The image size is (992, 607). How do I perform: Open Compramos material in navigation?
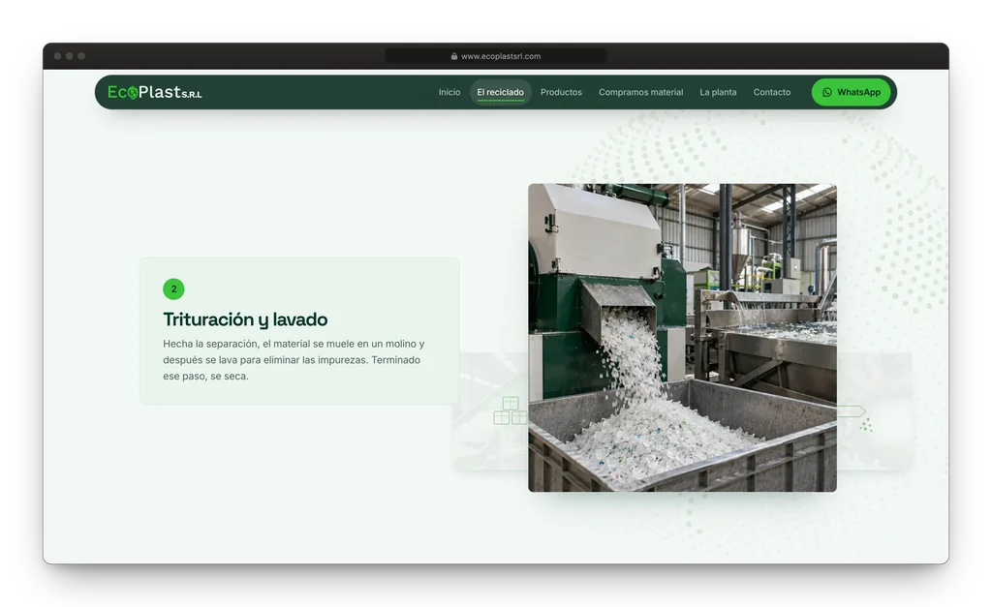[641, 92]
